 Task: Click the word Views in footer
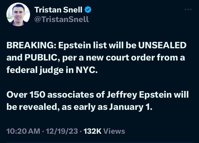114,131
